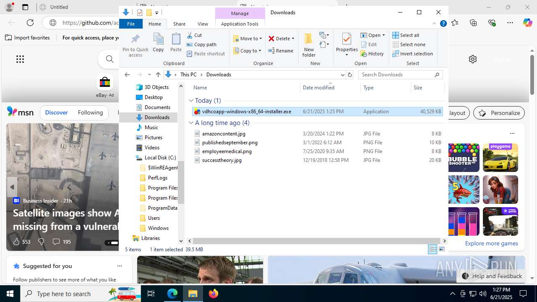This screenshot has width=537, height=302.
Task: Switch to MSN Following tab
Action: tap(90, 112)
